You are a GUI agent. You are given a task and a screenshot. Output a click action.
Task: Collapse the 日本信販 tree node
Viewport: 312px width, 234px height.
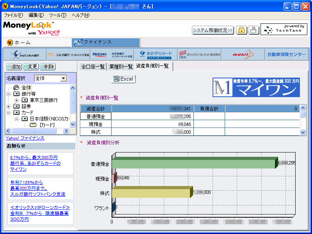17,119
